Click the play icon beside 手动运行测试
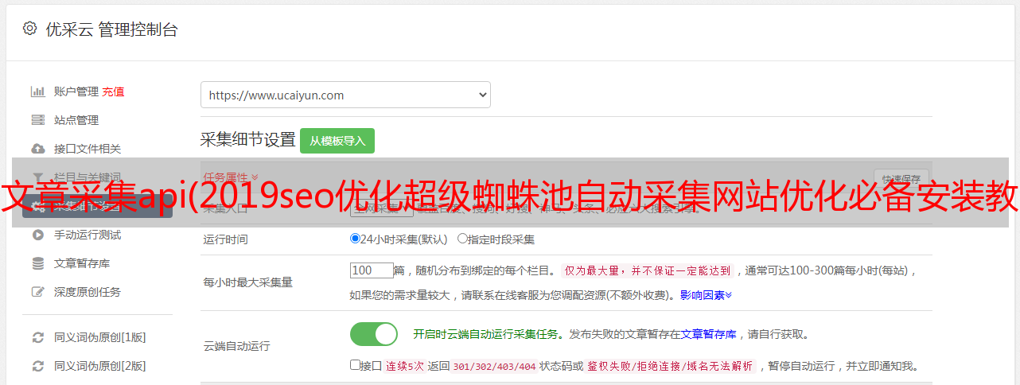 point(37,235)
